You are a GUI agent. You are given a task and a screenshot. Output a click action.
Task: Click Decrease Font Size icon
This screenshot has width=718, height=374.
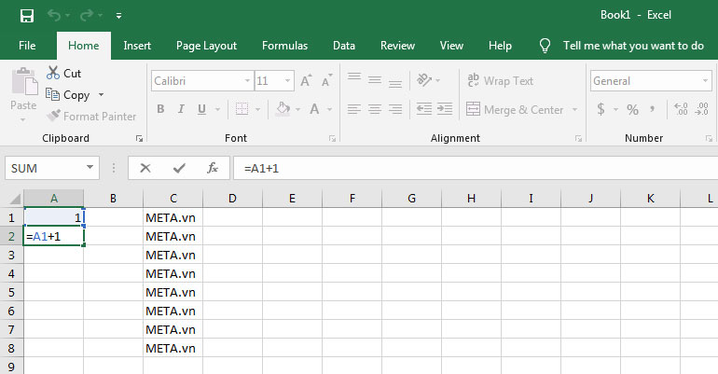(327, 81)
